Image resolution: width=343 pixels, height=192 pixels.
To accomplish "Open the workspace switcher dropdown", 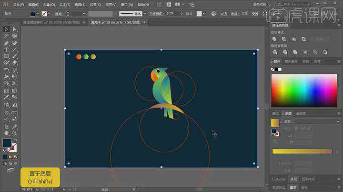I will click(262, 4).
